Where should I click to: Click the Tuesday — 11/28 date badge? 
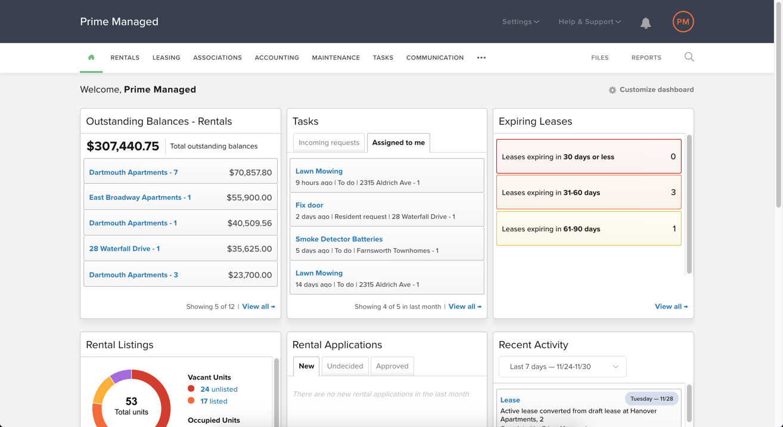[x=652, y=399]
